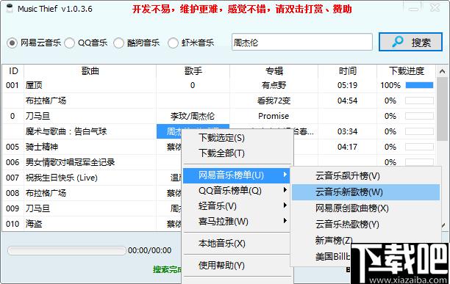Select the song 骑士精神
450x284 pixels.
click(x=42, y=147)
